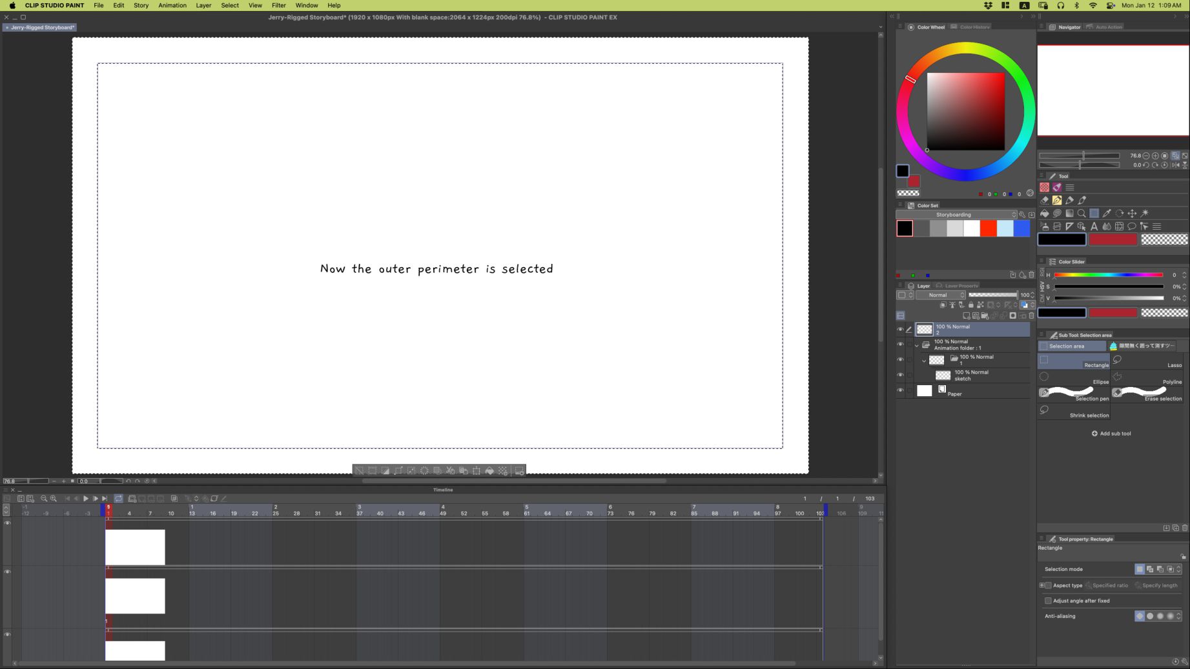Choose the Blend tool
Viewport: 1190px width, 669px height.
pos(1107,226)
